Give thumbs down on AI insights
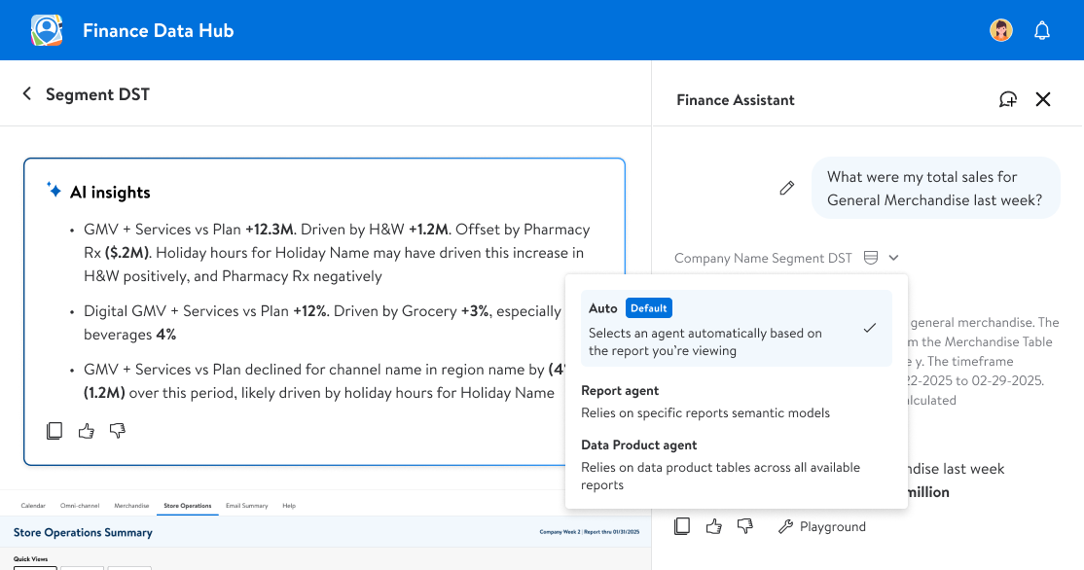 coord(118,430)
